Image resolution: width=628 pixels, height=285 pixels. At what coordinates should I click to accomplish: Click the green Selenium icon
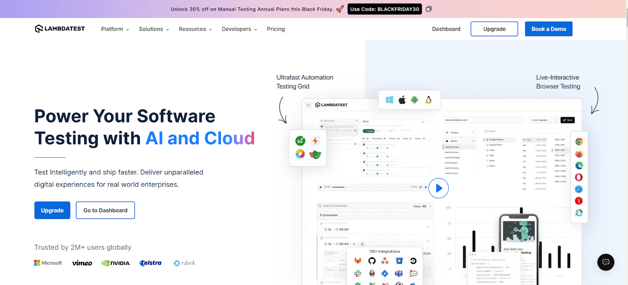click(300, 141)
